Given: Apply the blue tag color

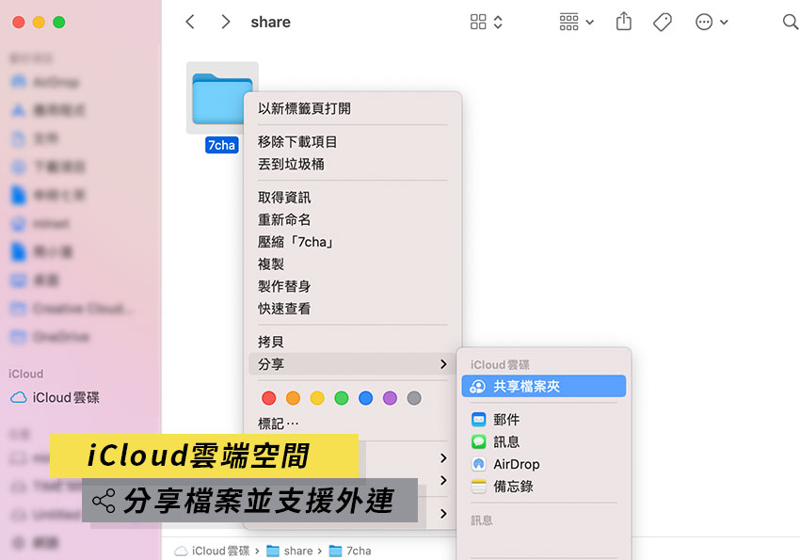Looking at the screenshot, I should [x=366, y=398].
